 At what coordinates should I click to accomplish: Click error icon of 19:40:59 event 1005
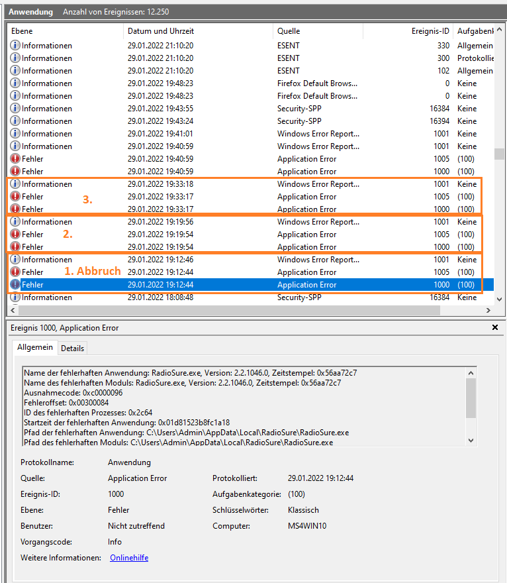coord(15,159)
